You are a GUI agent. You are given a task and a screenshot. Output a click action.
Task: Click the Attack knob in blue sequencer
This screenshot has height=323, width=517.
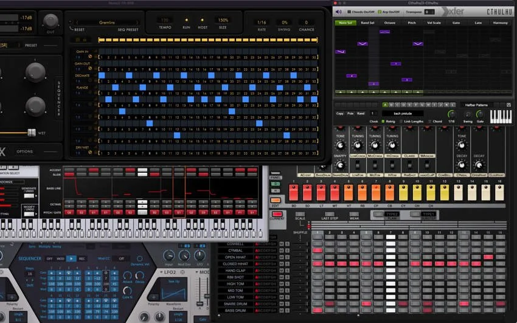coord(127,275)
